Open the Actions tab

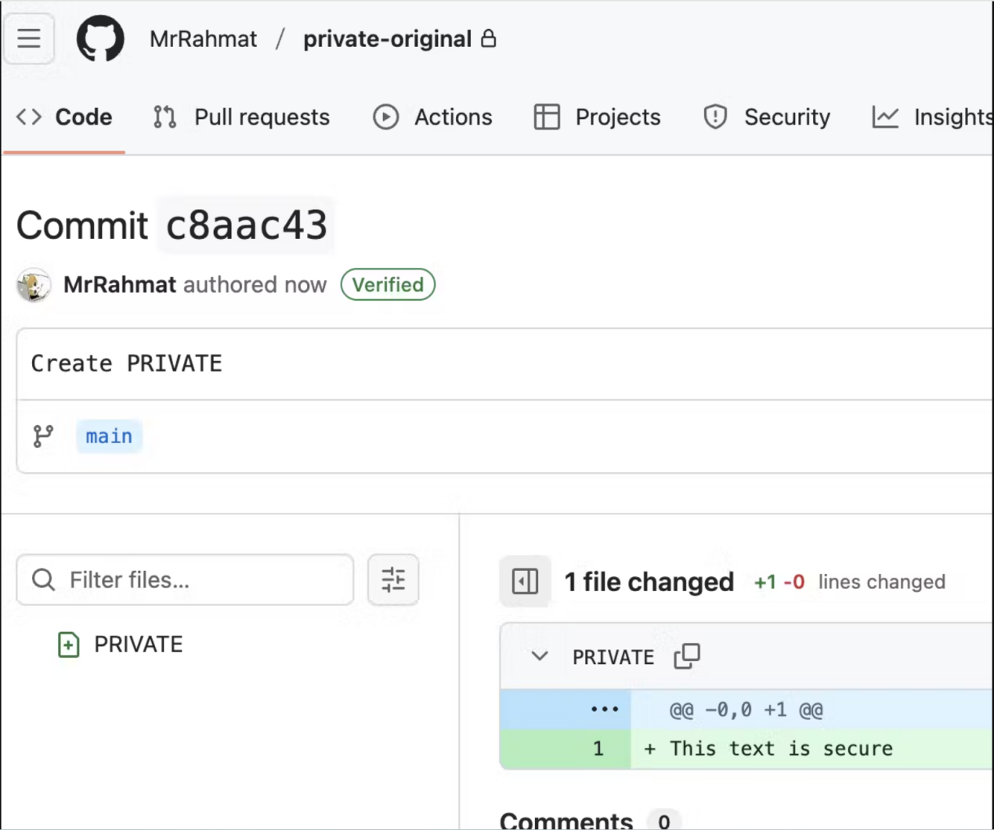click(432, 117)
